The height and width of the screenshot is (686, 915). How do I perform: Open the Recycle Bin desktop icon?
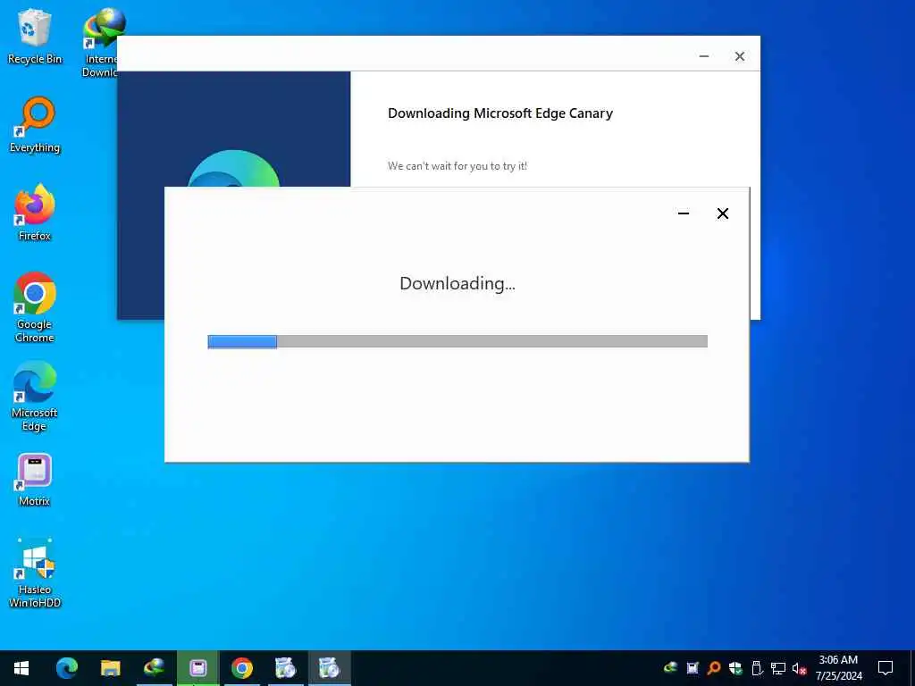(35, 36)
